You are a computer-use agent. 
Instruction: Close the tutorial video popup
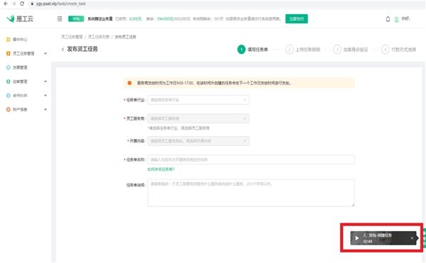412,238
